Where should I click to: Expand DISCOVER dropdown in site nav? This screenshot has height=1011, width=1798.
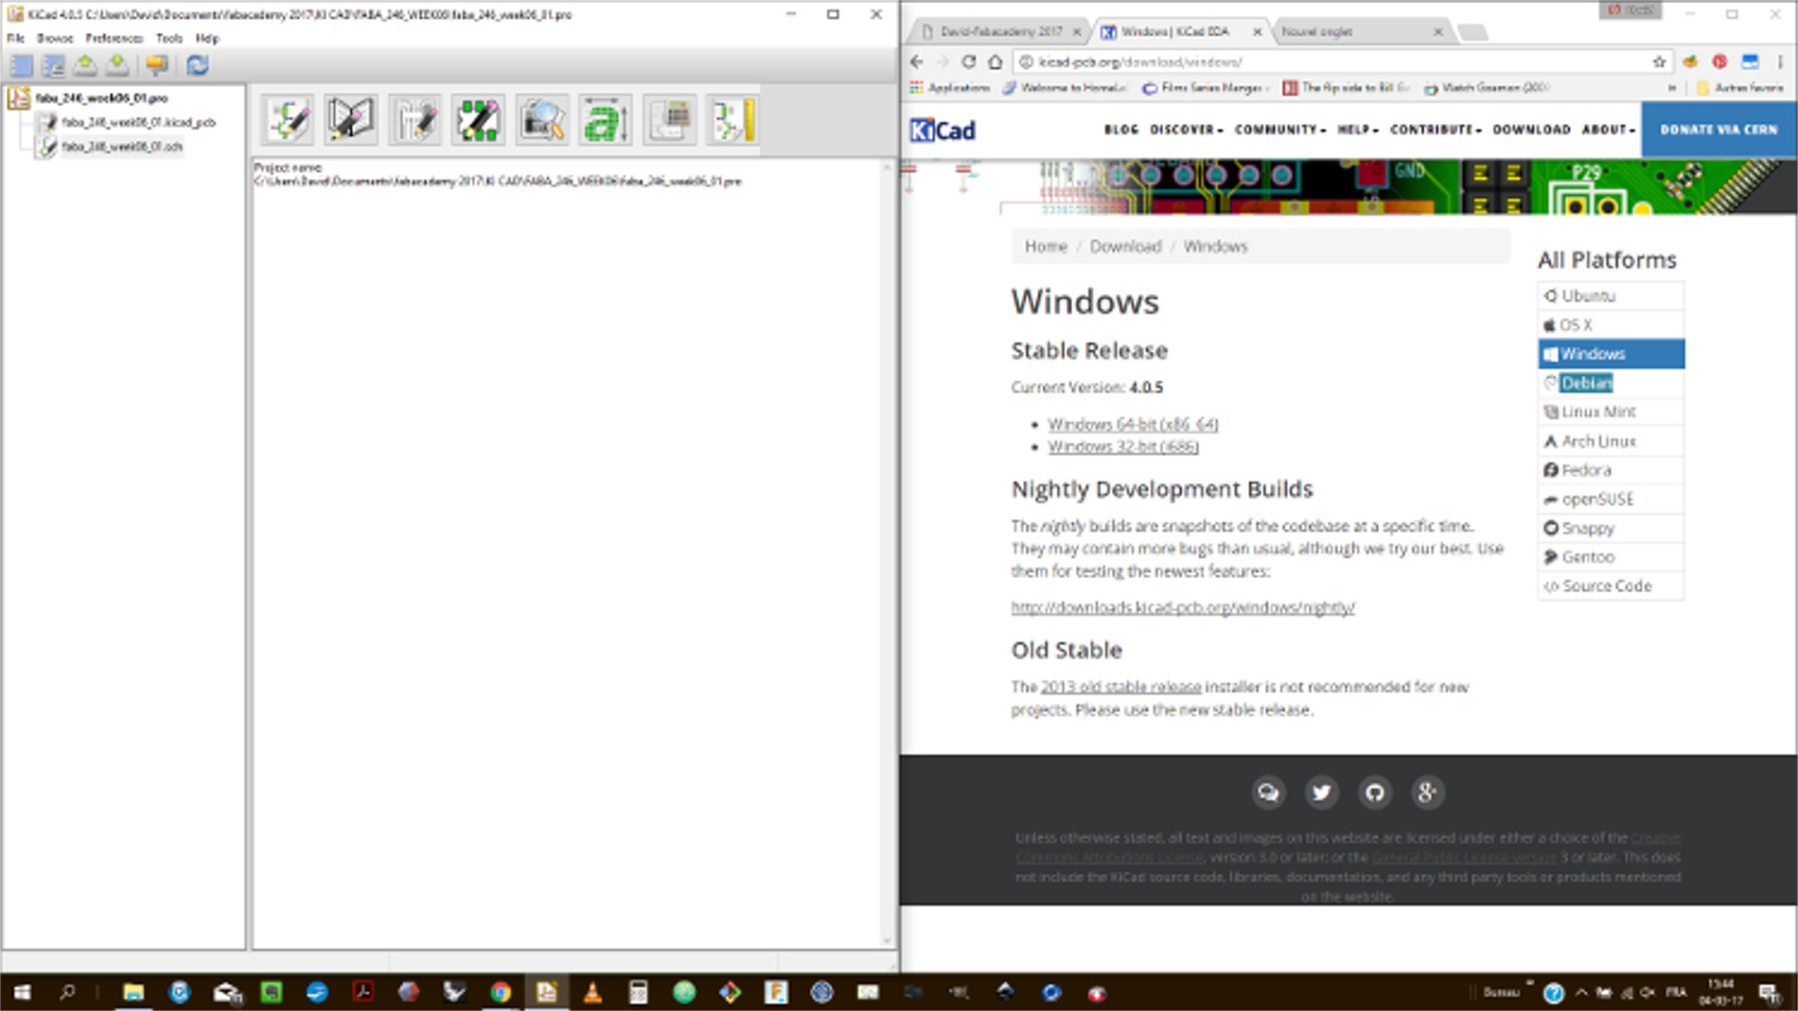click(1186, 130)
